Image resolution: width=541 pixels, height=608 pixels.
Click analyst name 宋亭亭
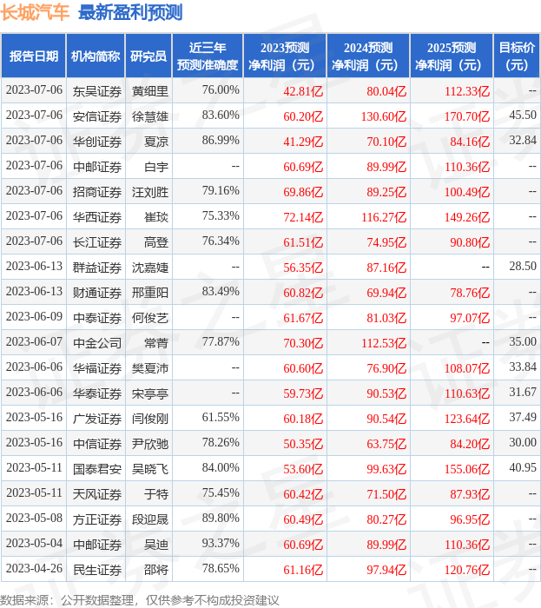(x=150, y=393)
